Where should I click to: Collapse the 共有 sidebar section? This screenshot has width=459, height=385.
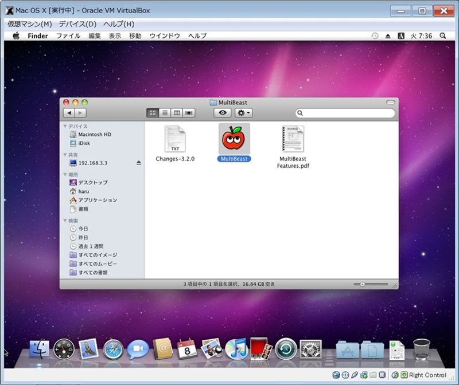(65, 155)
